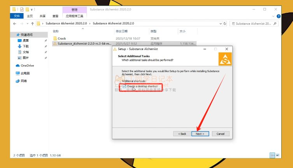Switch to the 主页 ribbon tab
This screenshot has width=293, height=168.
(x=30, y=16)
